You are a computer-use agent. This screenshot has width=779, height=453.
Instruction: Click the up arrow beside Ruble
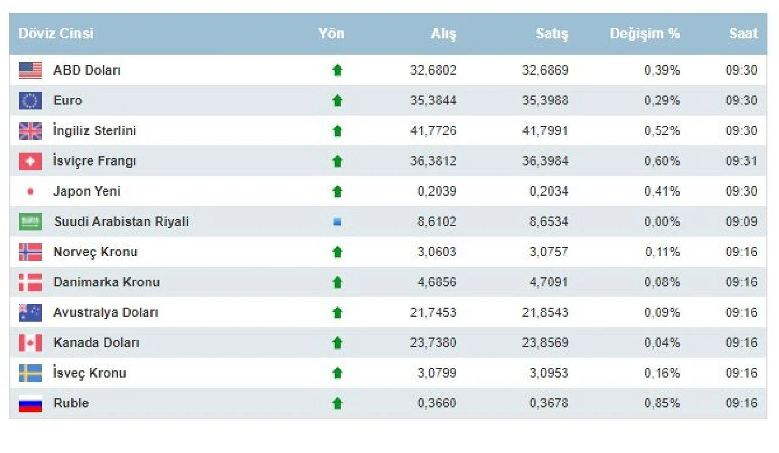338,403
